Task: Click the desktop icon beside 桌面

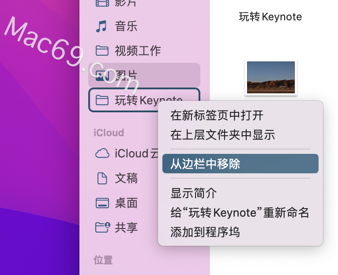Action: point(102,203)
